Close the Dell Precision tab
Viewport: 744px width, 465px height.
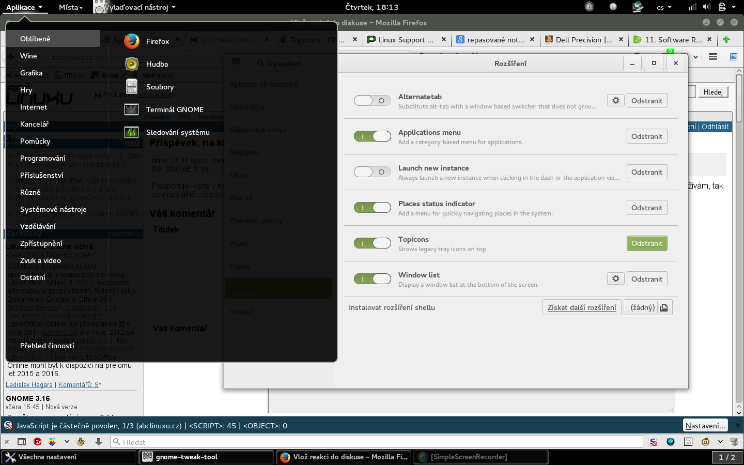(621, 39)
